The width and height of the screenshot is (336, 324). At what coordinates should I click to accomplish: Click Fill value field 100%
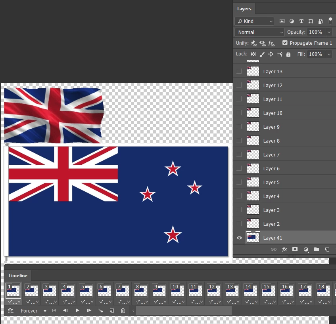(x=316, y=54)
